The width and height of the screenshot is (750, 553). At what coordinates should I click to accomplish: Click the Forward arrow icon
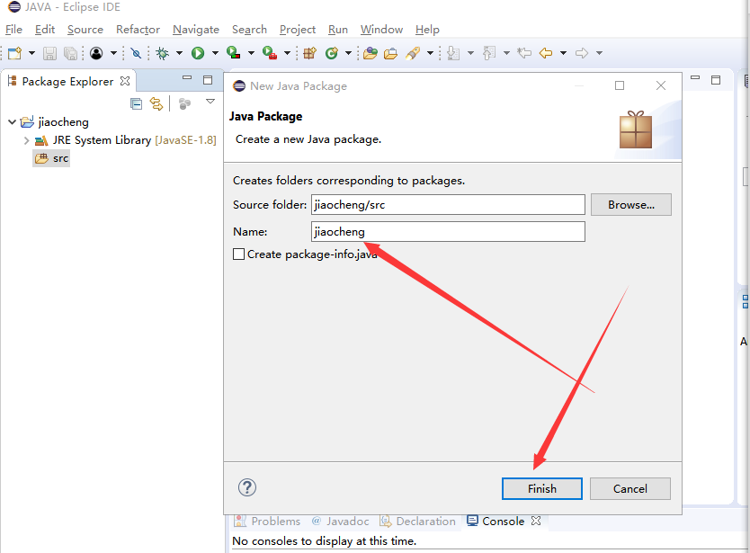coord(582,53)
